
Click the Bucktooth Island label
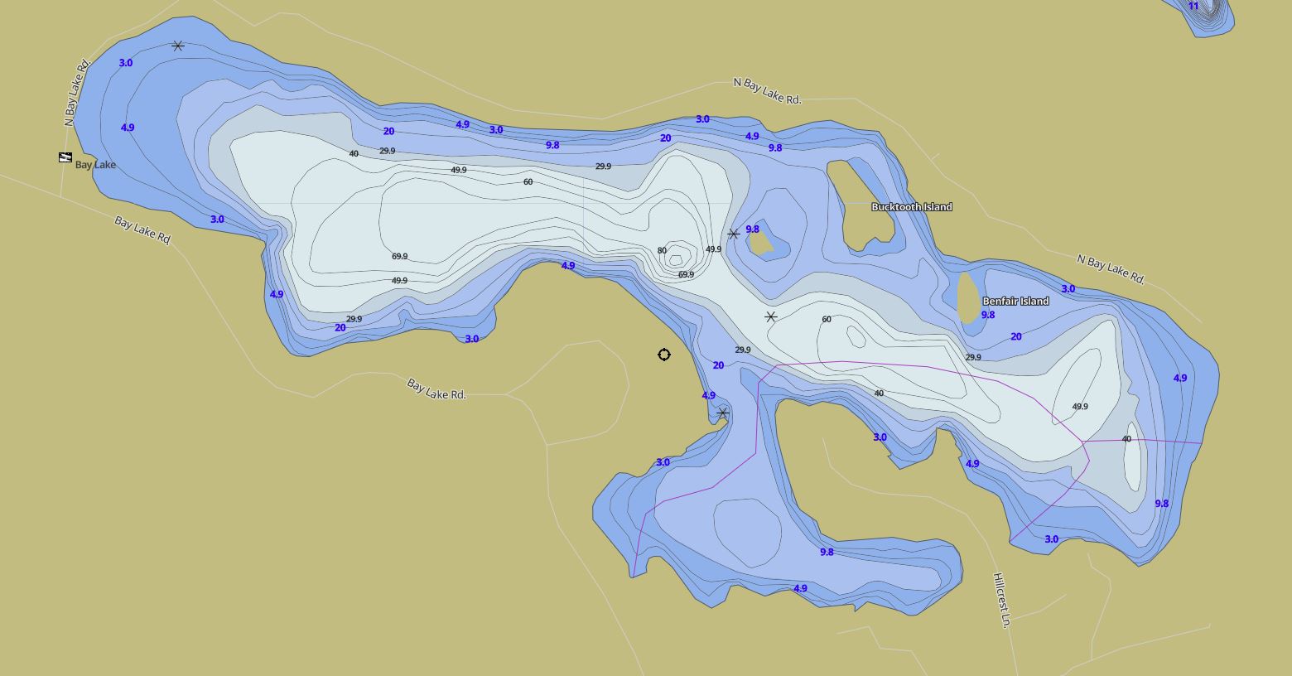tap(911, 207)
